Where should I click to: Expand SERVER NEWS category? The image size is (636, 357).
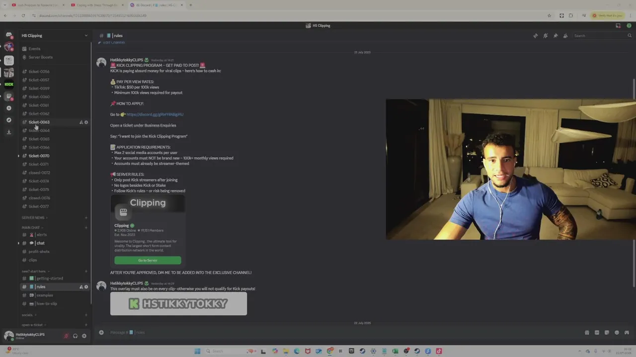coord(35,218)
